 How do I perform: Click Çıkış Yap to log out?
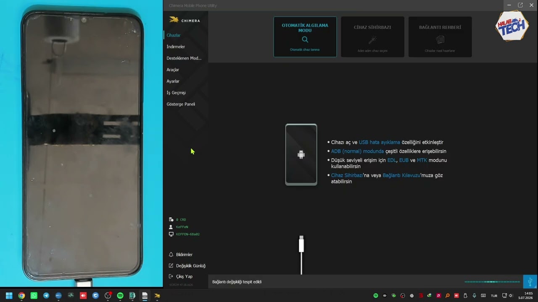pos(184,276)
